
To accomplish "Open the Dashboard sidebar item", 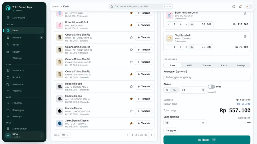I will click(x=24, y=18).
